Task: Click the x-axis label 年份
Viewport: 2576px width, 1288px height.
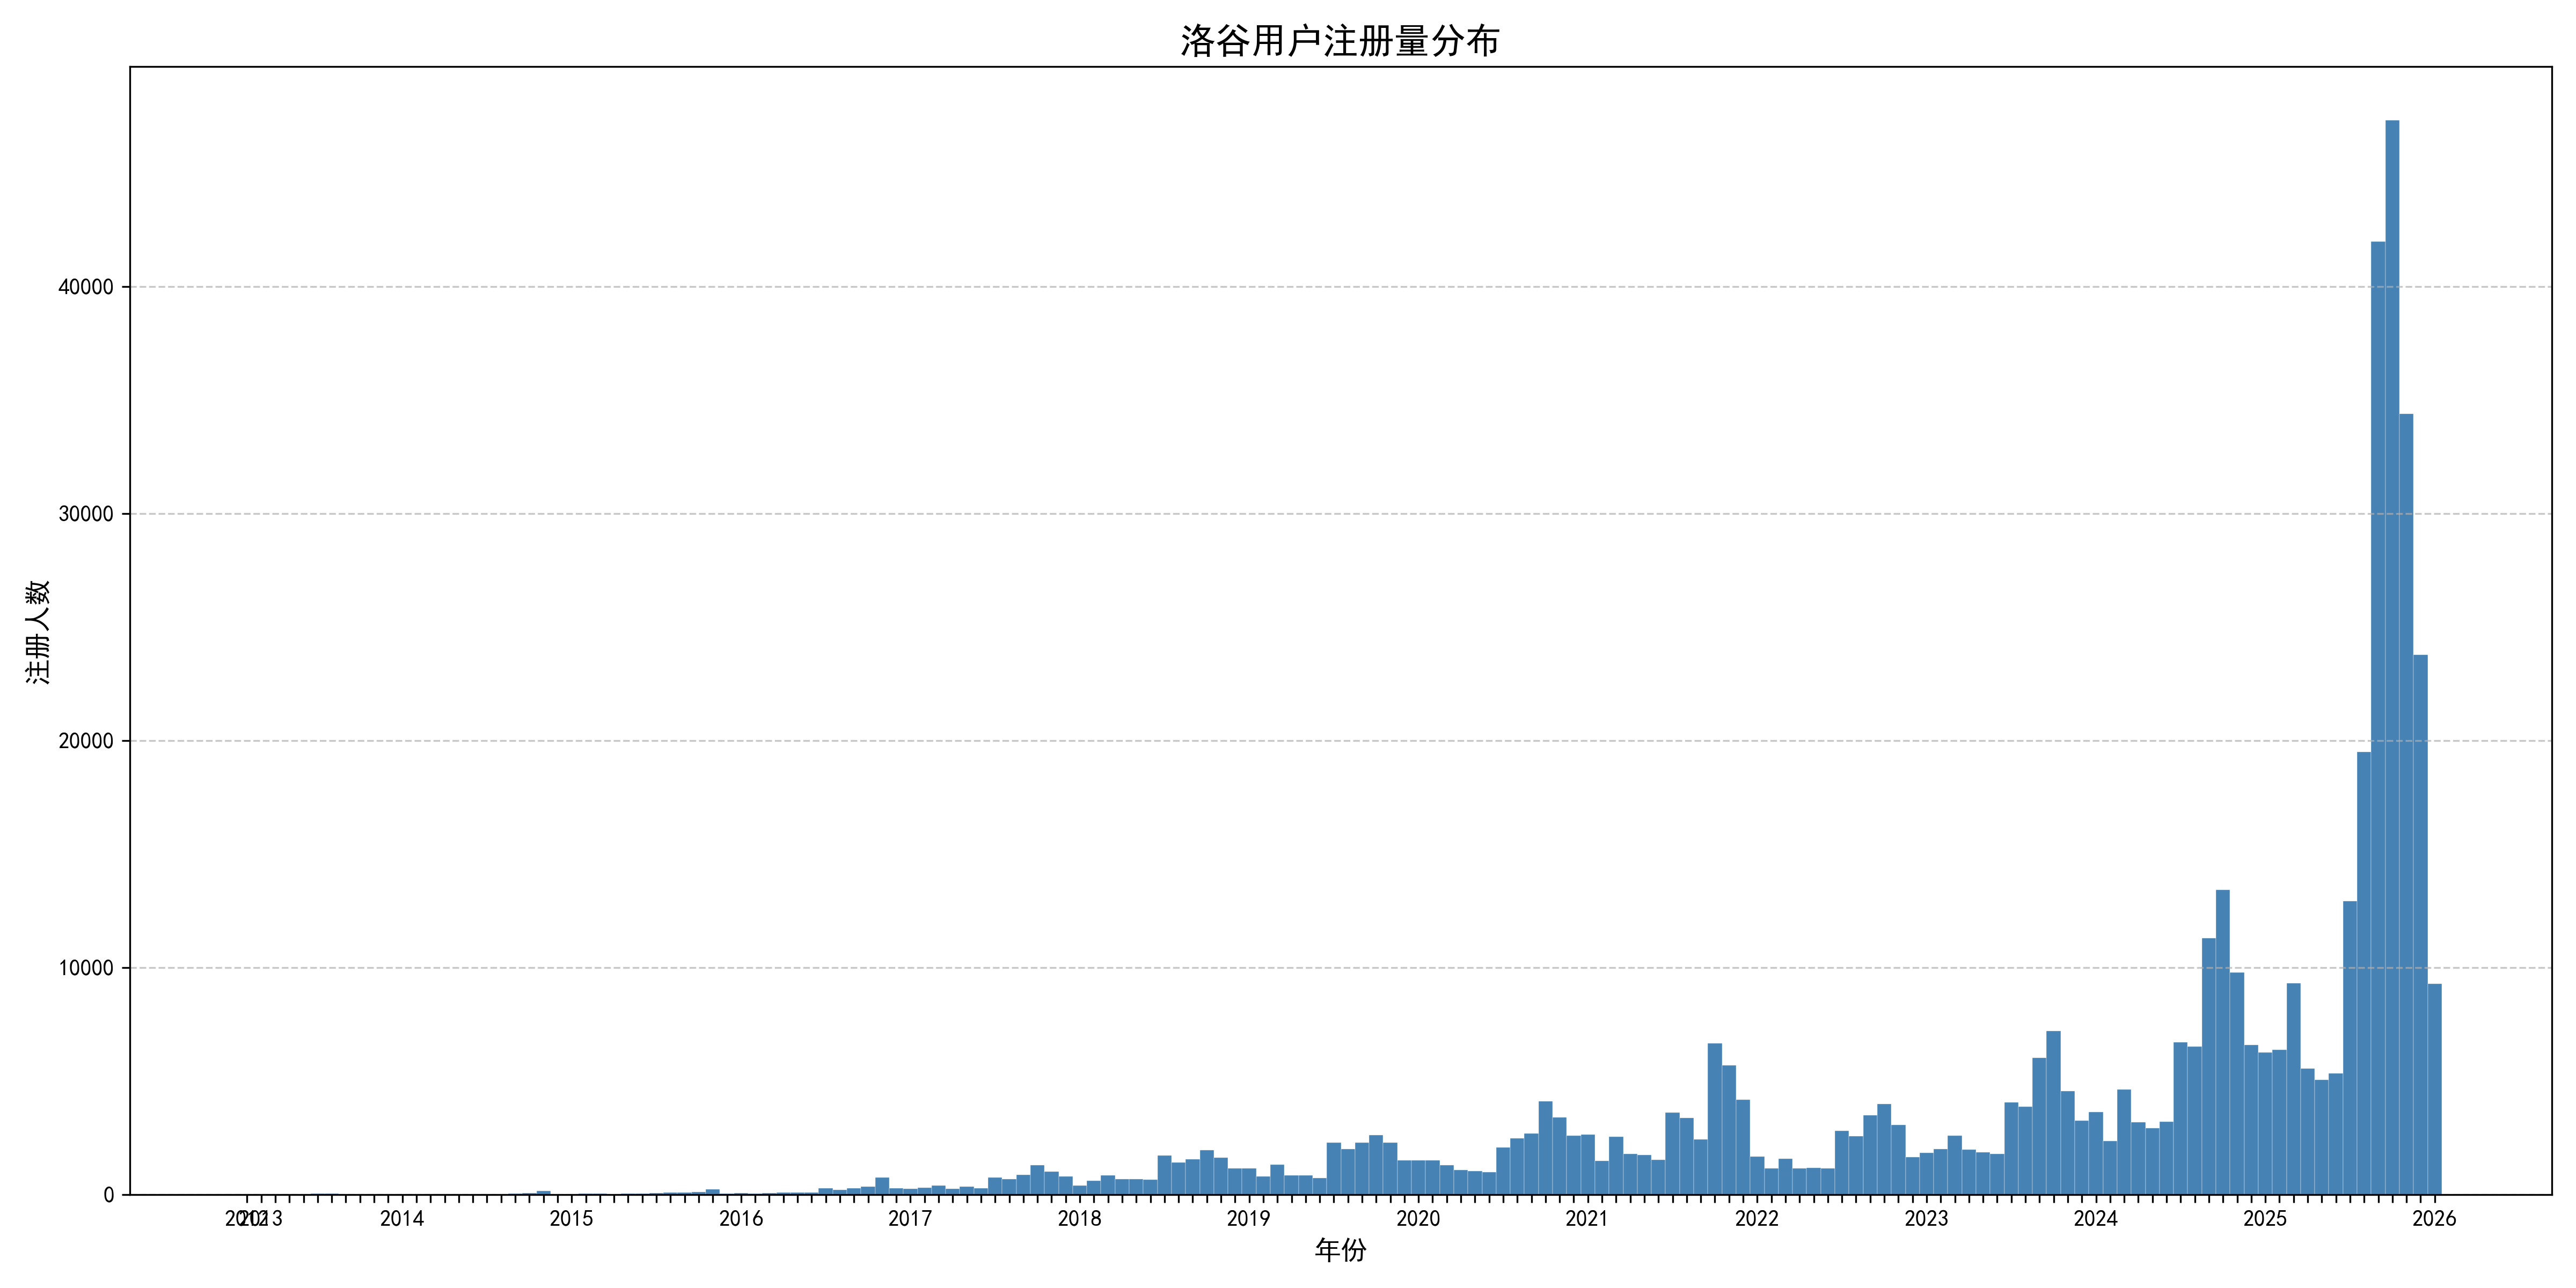Action: (x=1340, y=1250)
